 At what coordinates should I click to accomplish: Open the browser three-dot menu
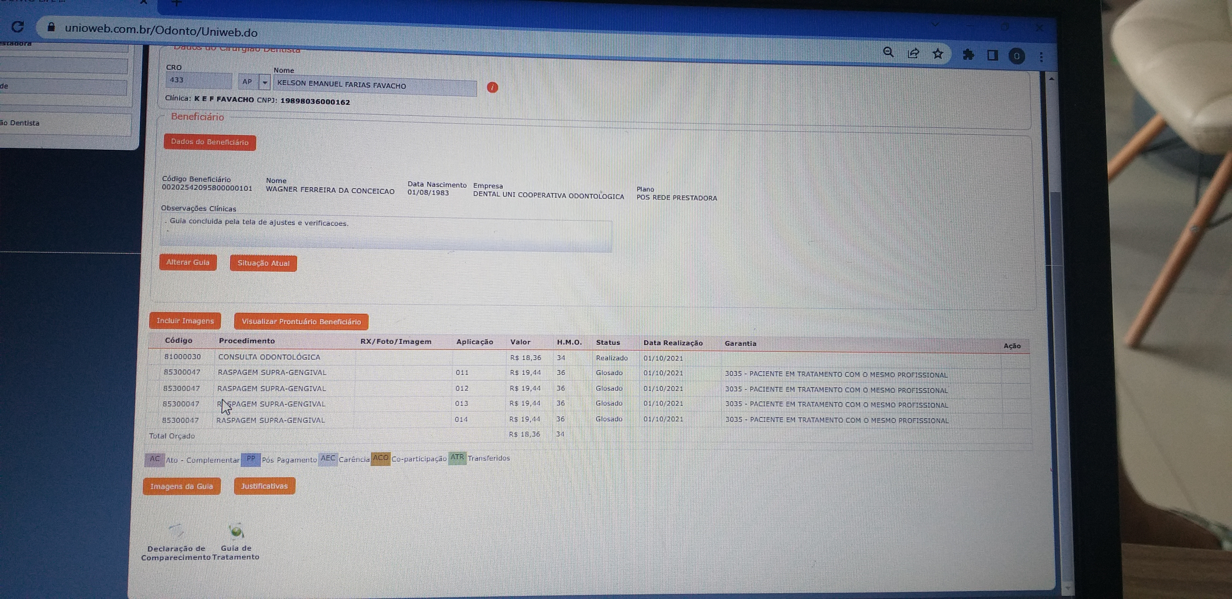coord(1041,57)
